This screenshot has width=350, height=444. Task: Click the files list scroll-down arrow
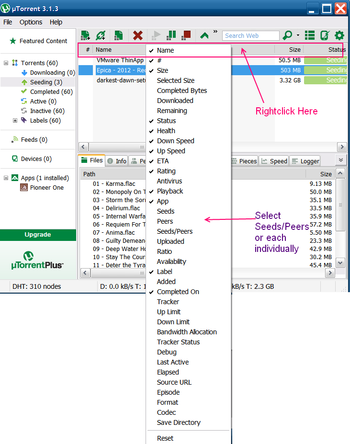click(340, 263)
